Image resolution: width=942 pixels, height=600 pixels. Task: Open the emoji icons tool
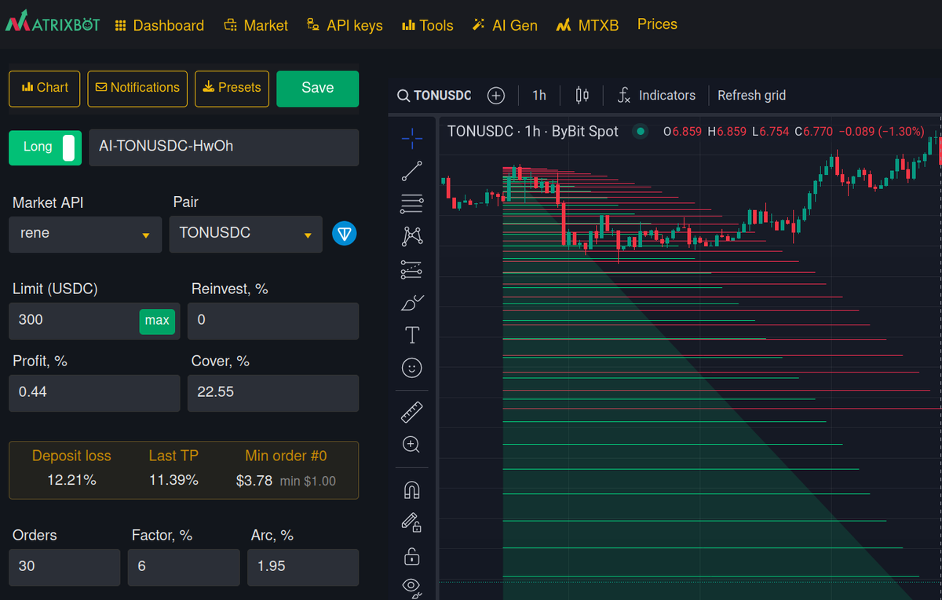coord(411,368)
